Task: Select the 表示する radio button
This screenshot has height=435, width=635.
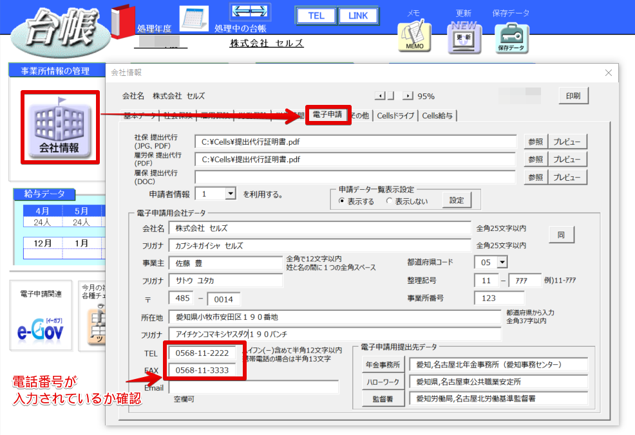Action: point(341,201)
